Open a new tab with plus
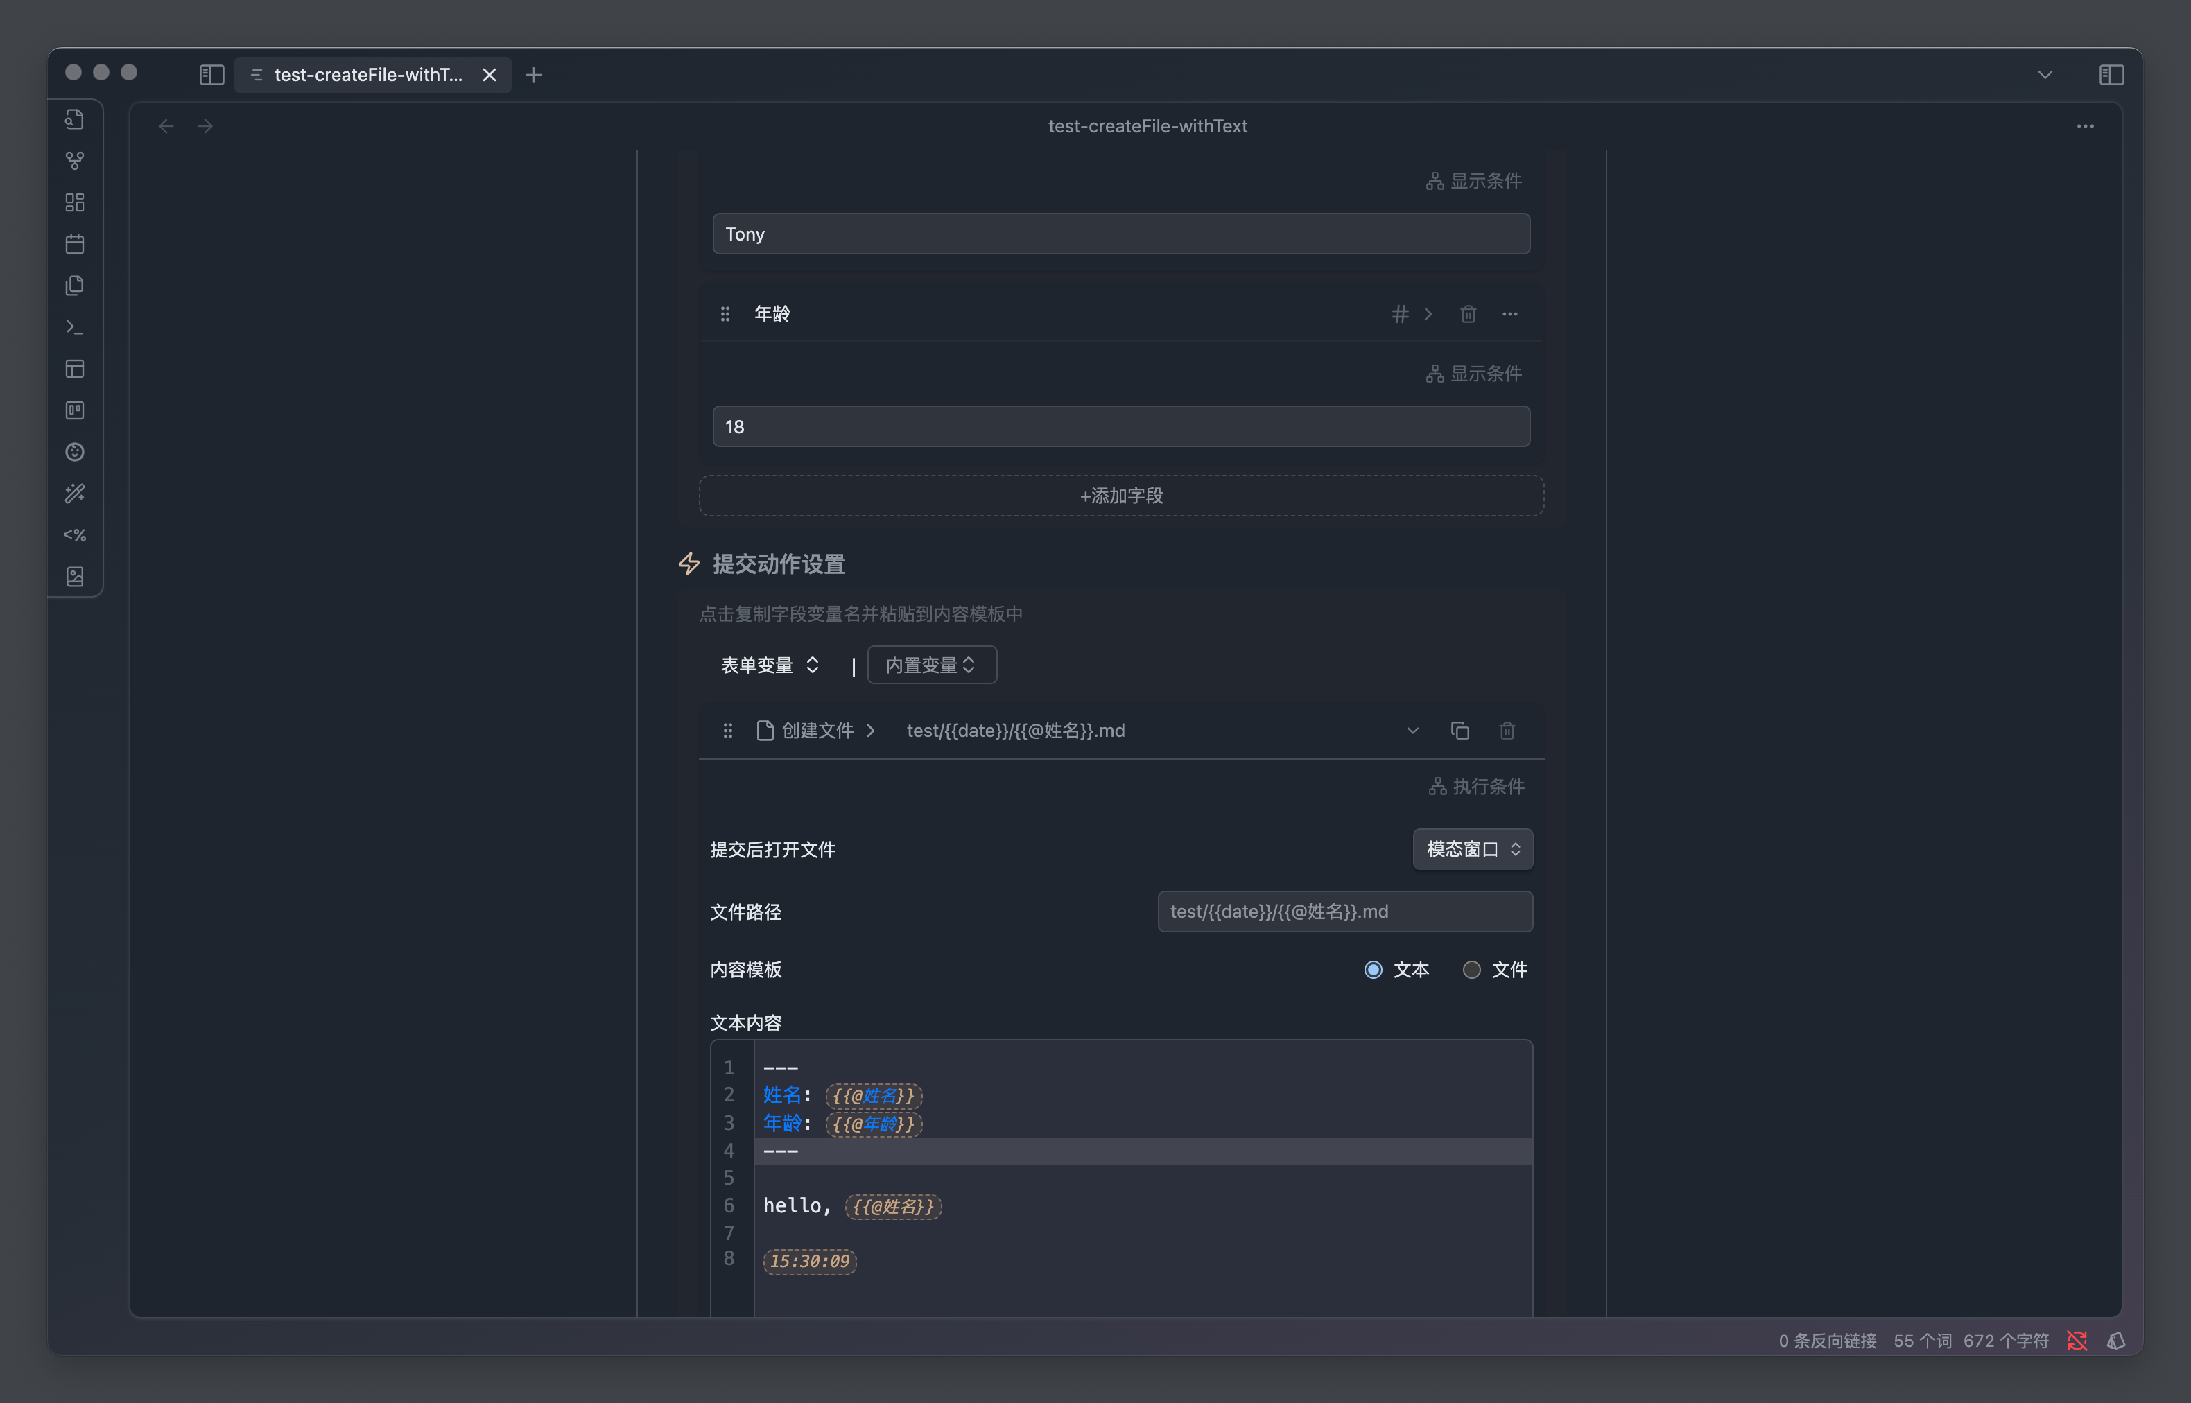The height and width of the screenshot is (1403, 2191). [x=534, y=75]
